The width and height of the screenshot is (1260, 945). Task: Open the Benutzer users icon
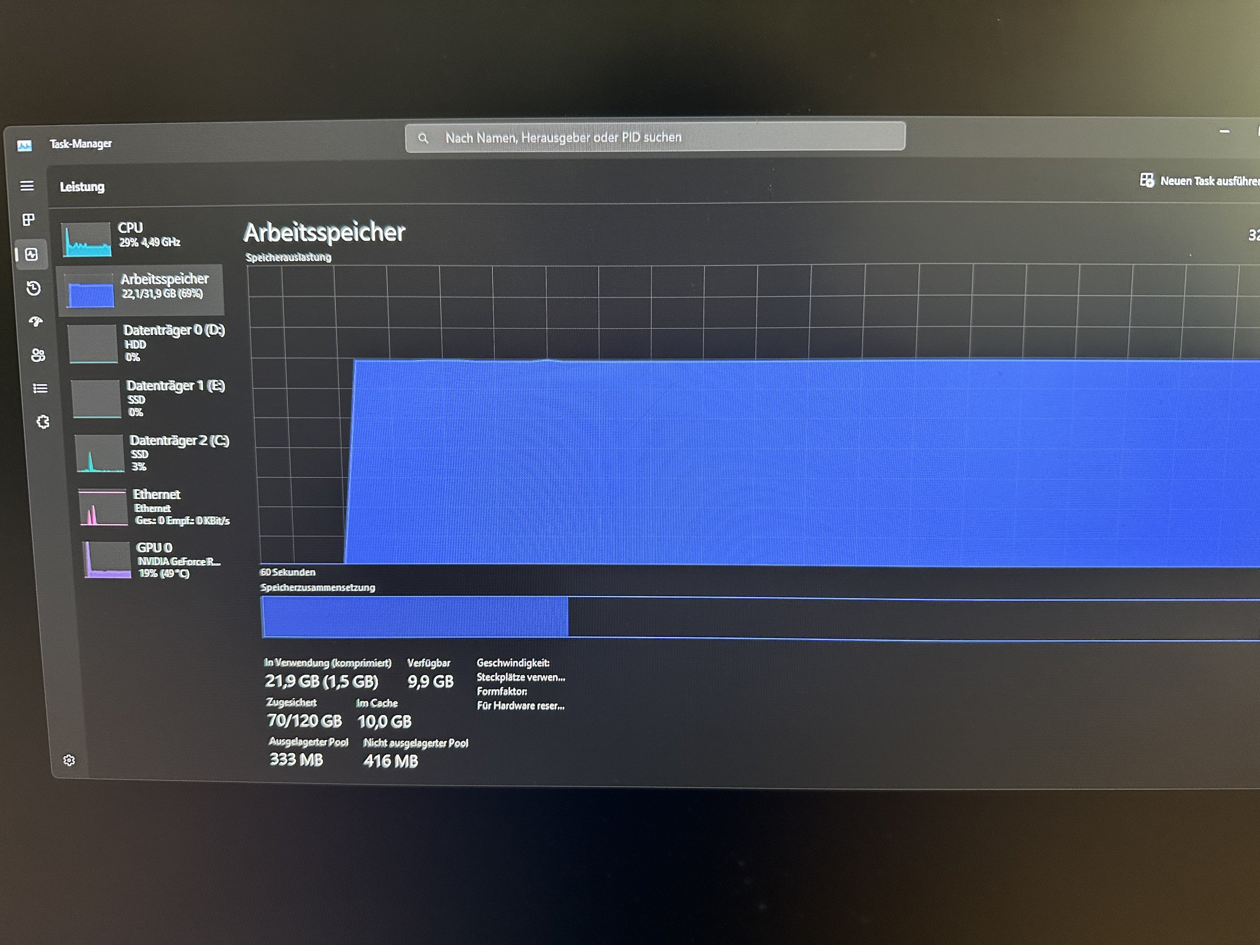(38, 355)
